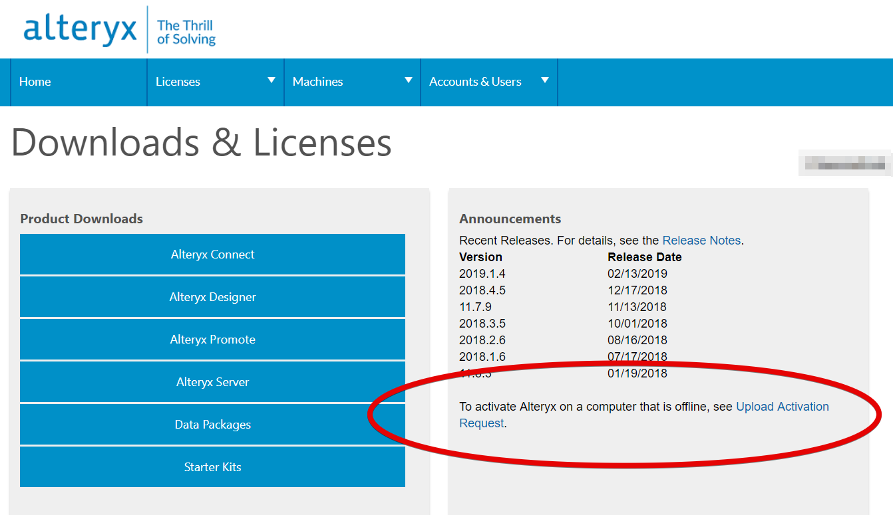Open Alteryx Server downloads

(212, 382)
